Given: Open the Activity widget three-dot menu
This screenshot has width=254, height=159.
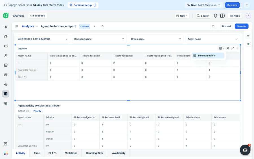Looking at the screenshot, I should 237,48.
